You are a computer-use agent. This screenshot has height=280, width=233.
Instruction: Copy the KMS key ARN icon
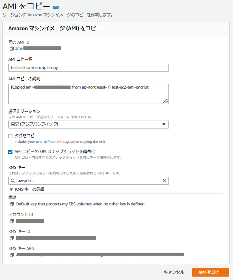point(12,255)
